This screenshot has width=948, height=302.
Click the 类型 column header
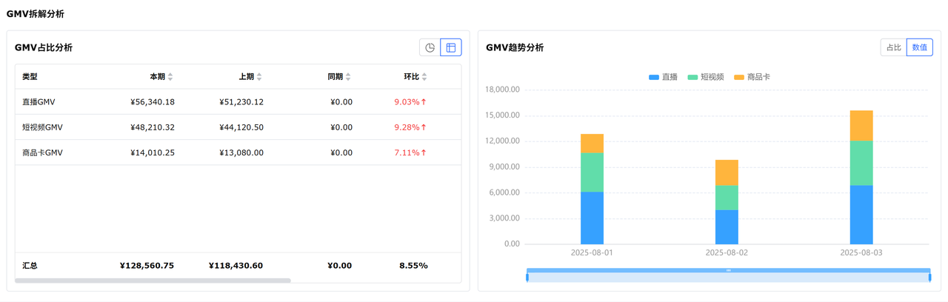point(30,77)
